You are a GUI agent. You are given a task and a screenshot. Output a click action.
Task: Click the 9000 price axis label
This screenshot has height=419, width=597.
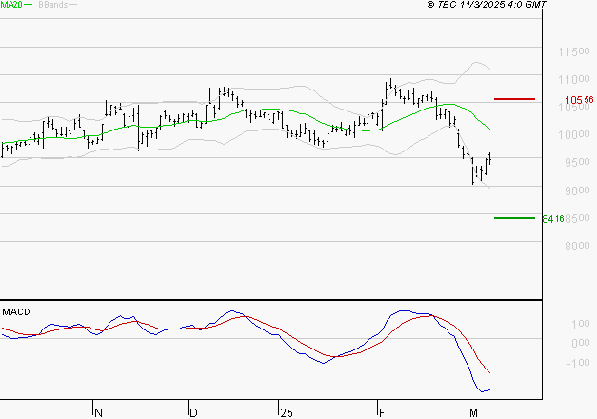[x=577, y=190]
